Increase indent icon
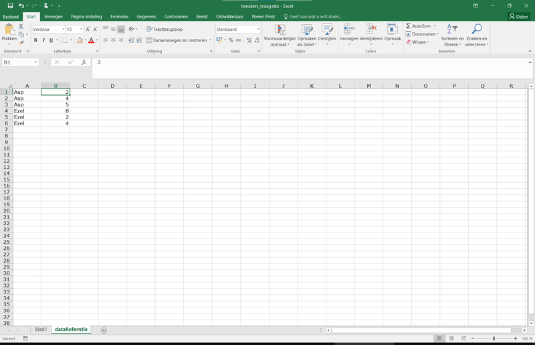 coord(138,40)
